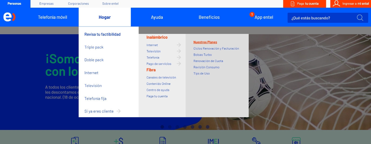Screen dimensions: 371x144
Task: Open the Tips de Uso link
Action: tap(201, 73)
